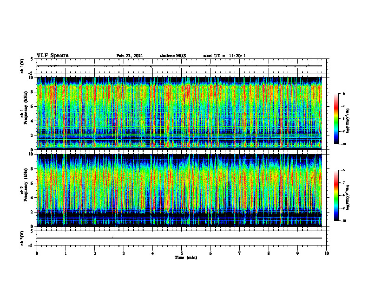368x284 pixels.
Task: Click the "-10" tick on ch.1 colorbar
Action: [x=344, y=144]
